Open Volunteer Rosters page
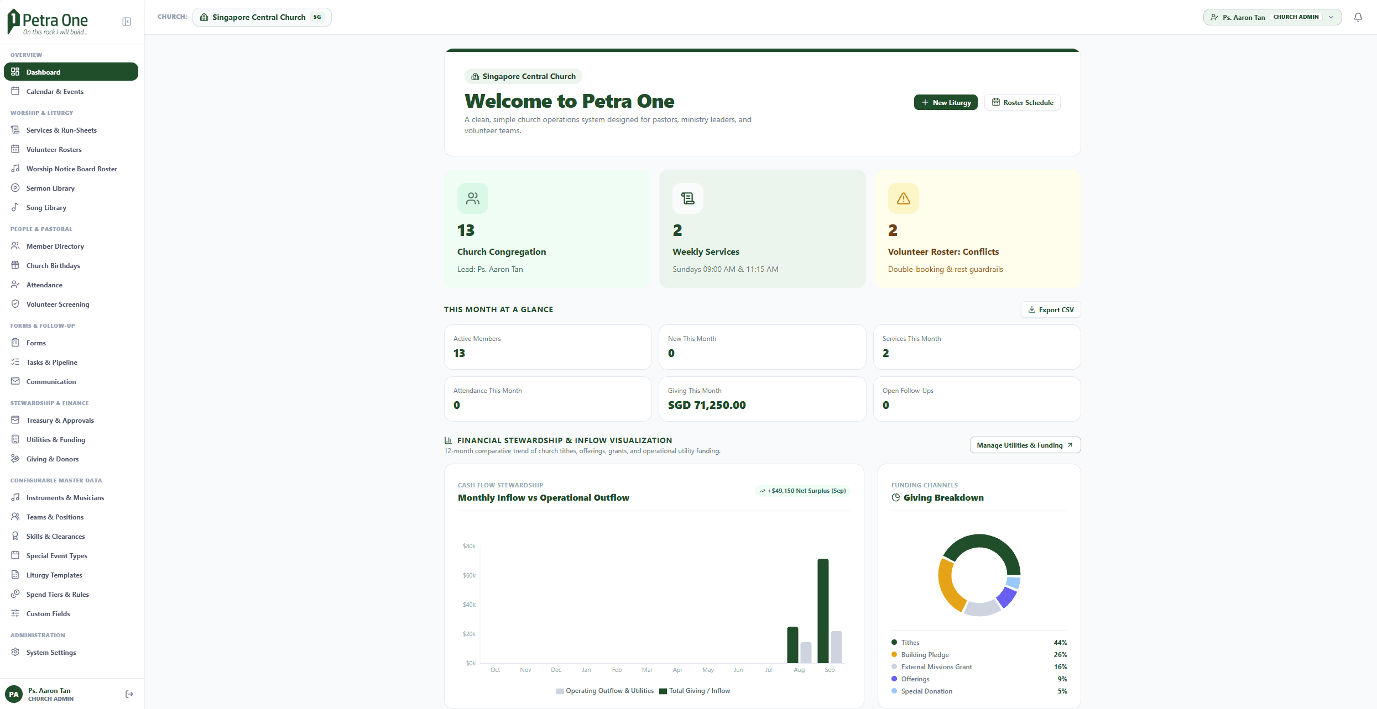 tap(71, 149)
